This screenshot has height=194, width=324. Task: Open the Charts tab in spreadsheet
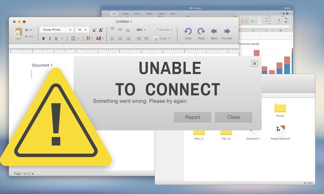(x=161, y=14)
